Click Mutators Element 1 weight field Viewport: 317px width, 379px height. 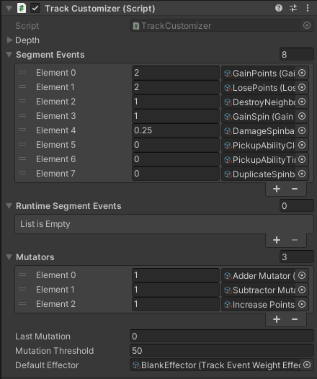176,290
